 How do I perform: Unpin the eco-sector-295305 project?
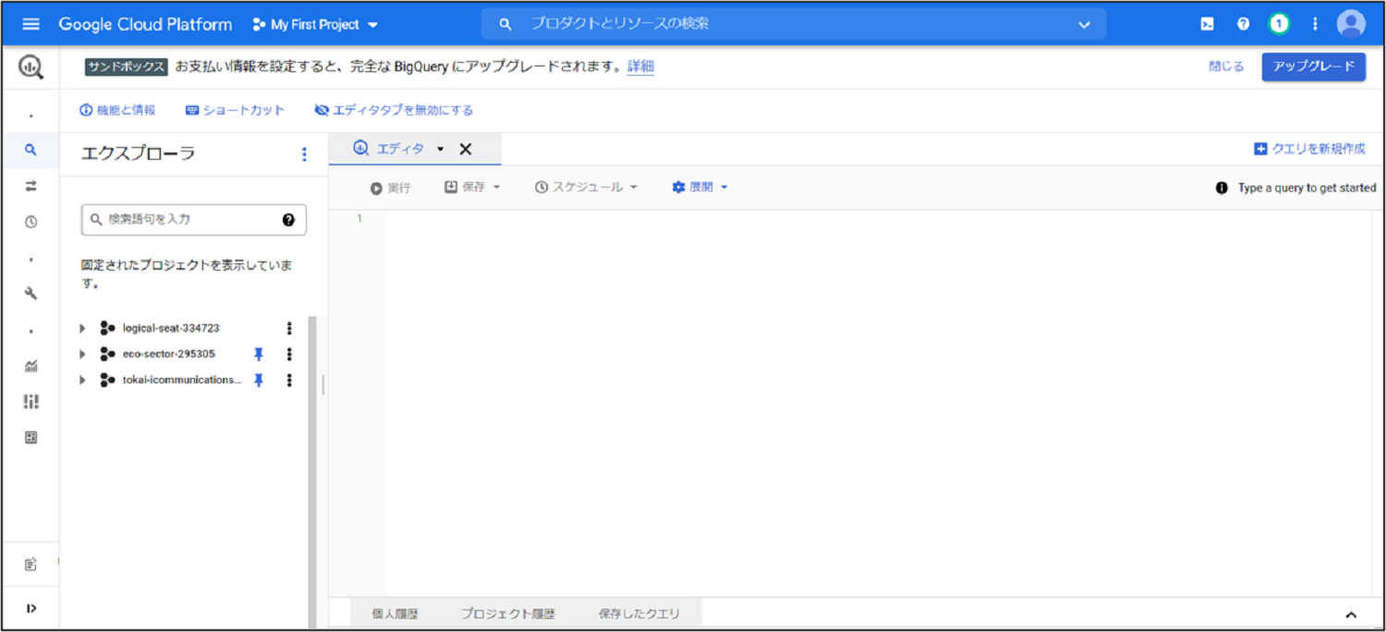[259, 354]
